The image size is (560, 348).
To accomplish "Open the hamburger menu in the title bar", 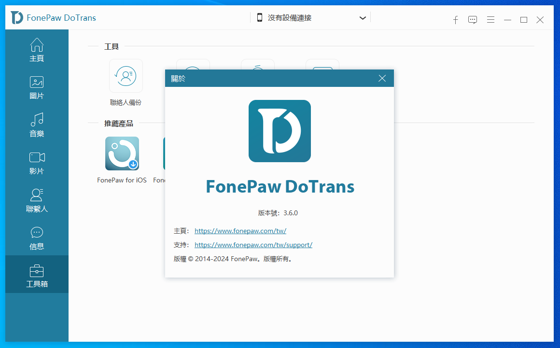I will click(490, 20).
